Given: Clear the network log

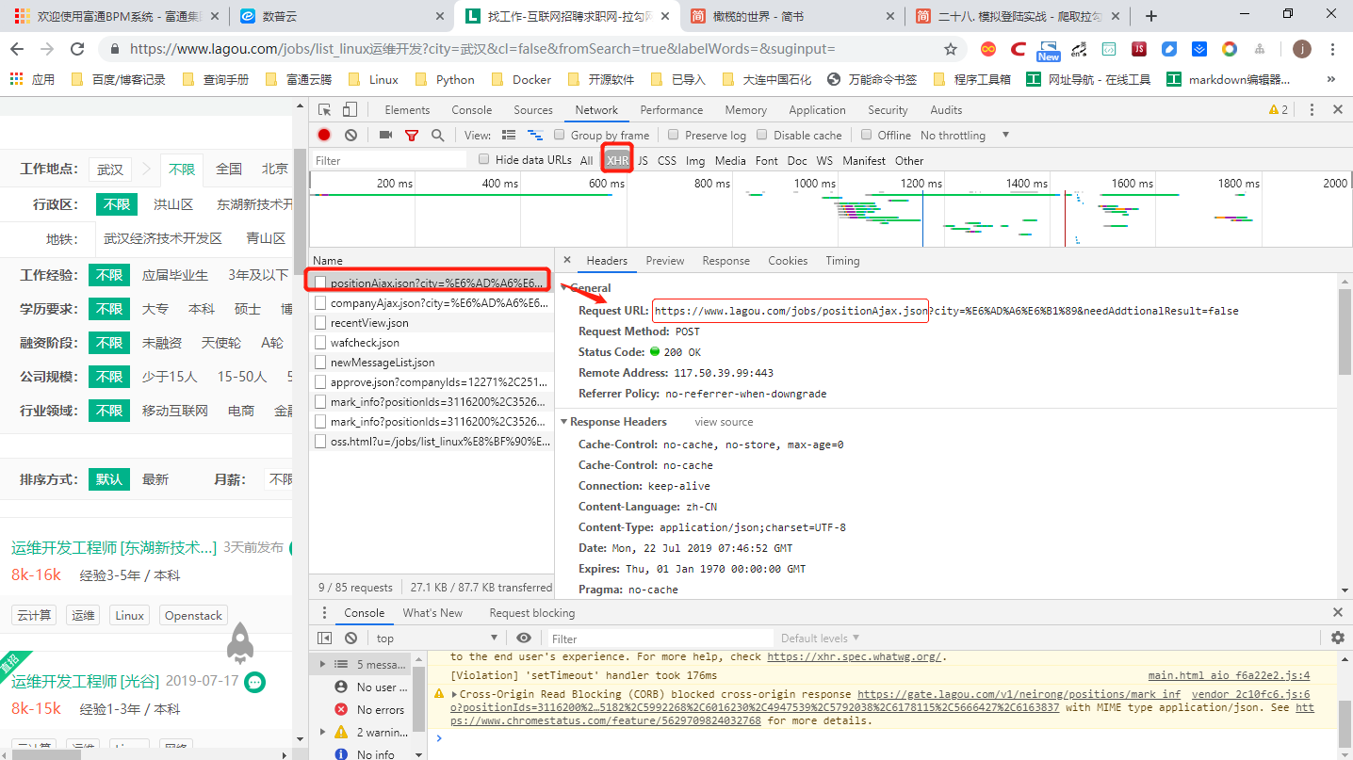Looking at the screenshot, I should (x=350, y=136).
